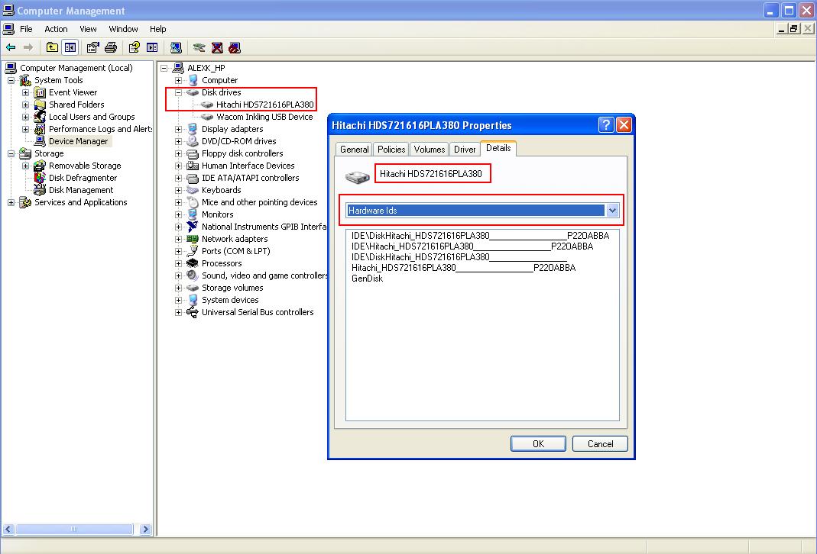817x554 pixels.
Task: Open the Action menu
Action: (x=56, y=28)
